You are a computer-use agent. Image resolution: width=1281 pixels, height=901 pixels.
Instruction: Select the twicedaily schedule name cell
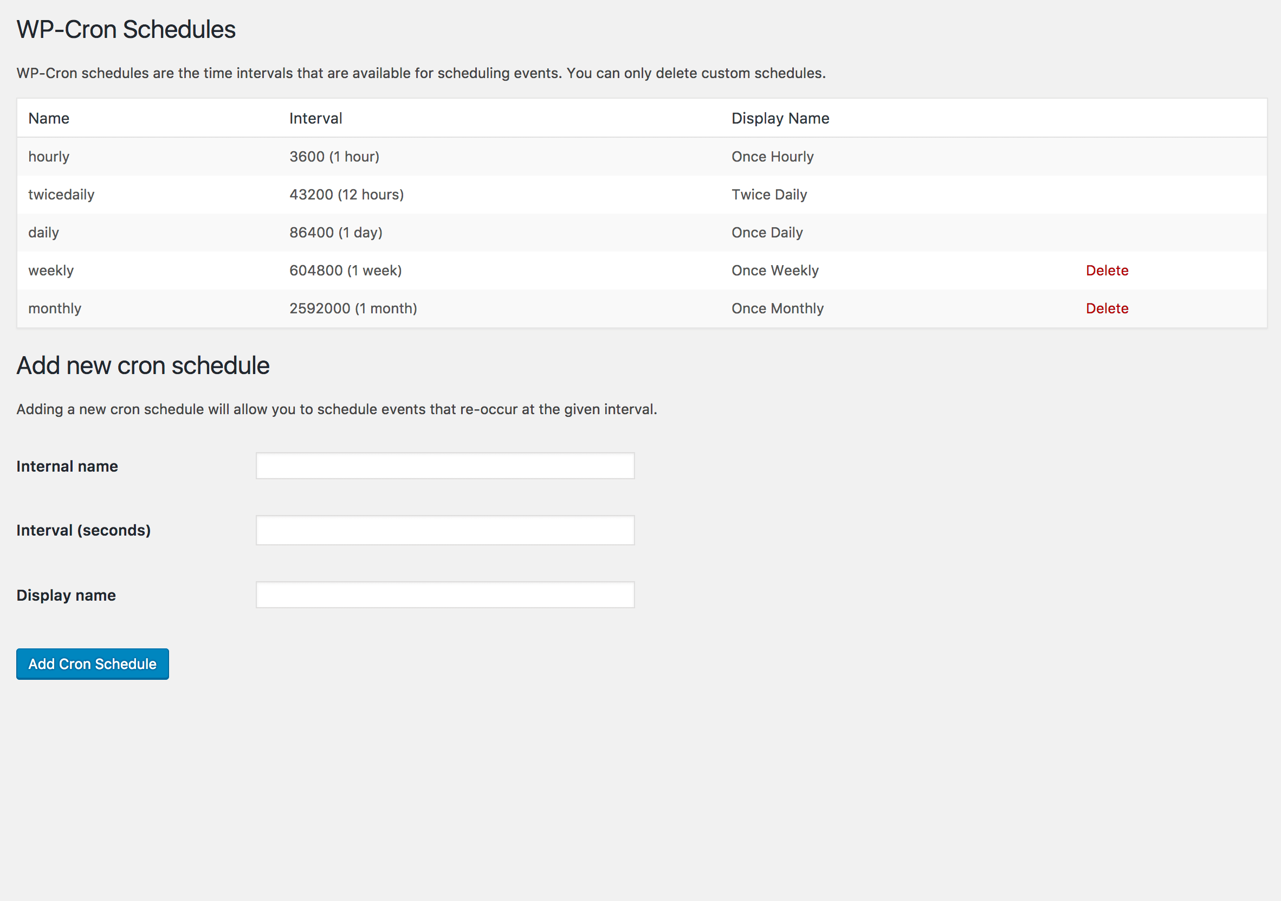61,195
